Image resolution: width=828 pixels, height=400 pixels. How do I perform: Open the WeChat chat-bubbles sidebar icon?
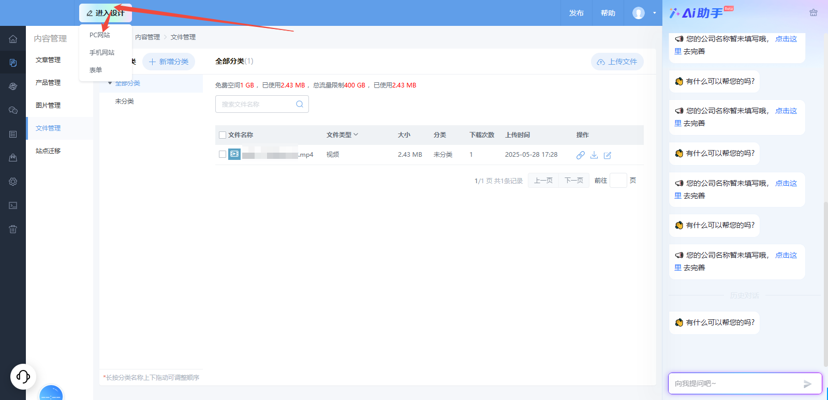pyautogui.click(x=13, y=110)
